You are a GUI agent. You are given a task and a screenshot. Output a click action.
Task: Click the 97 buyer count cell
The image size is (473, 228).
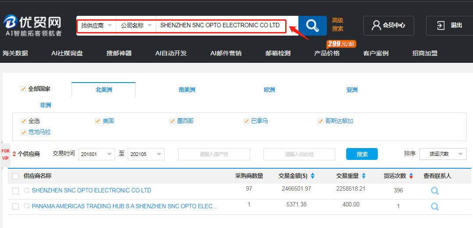[x=249, y=189]
